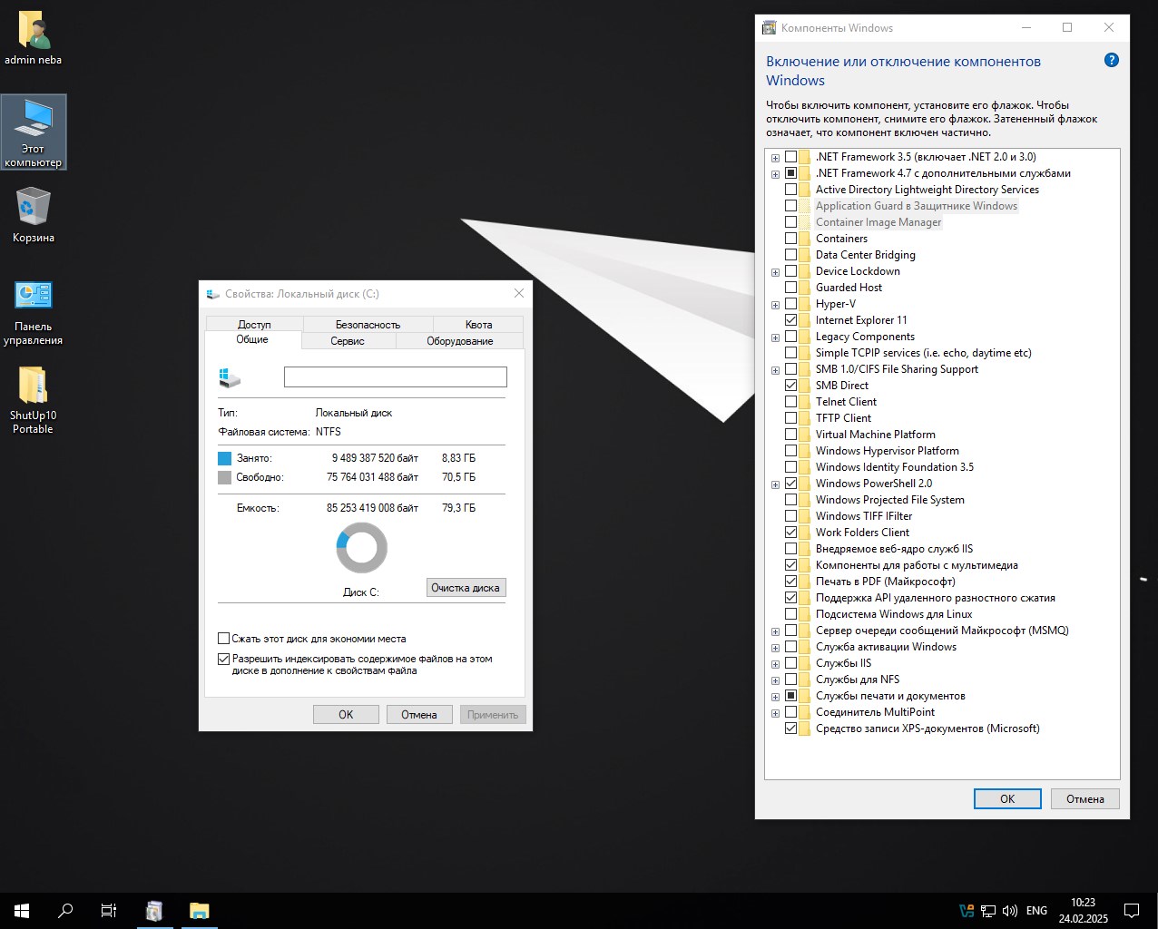This screenshot has width=1158, height=929.
Task: Open taskbar search magnifier icon
Action: coord(65,911)
